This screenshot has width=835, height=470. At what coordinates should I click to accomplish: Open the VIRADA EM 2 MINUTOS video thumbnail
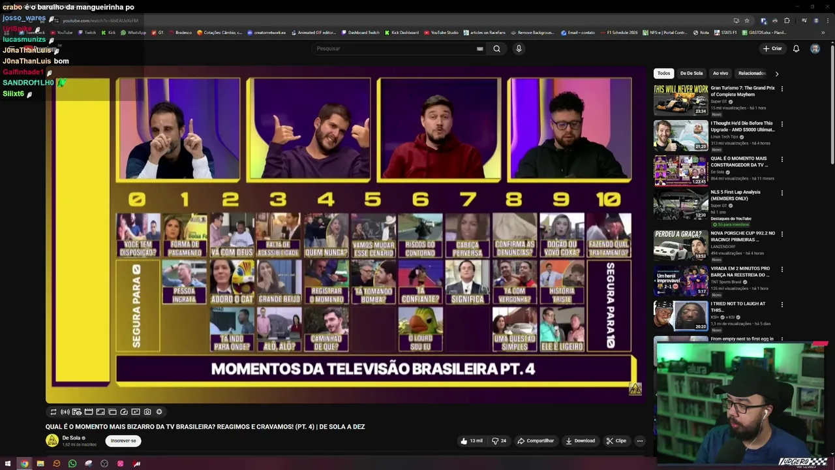pyautogui.click(x=680, y=281)
